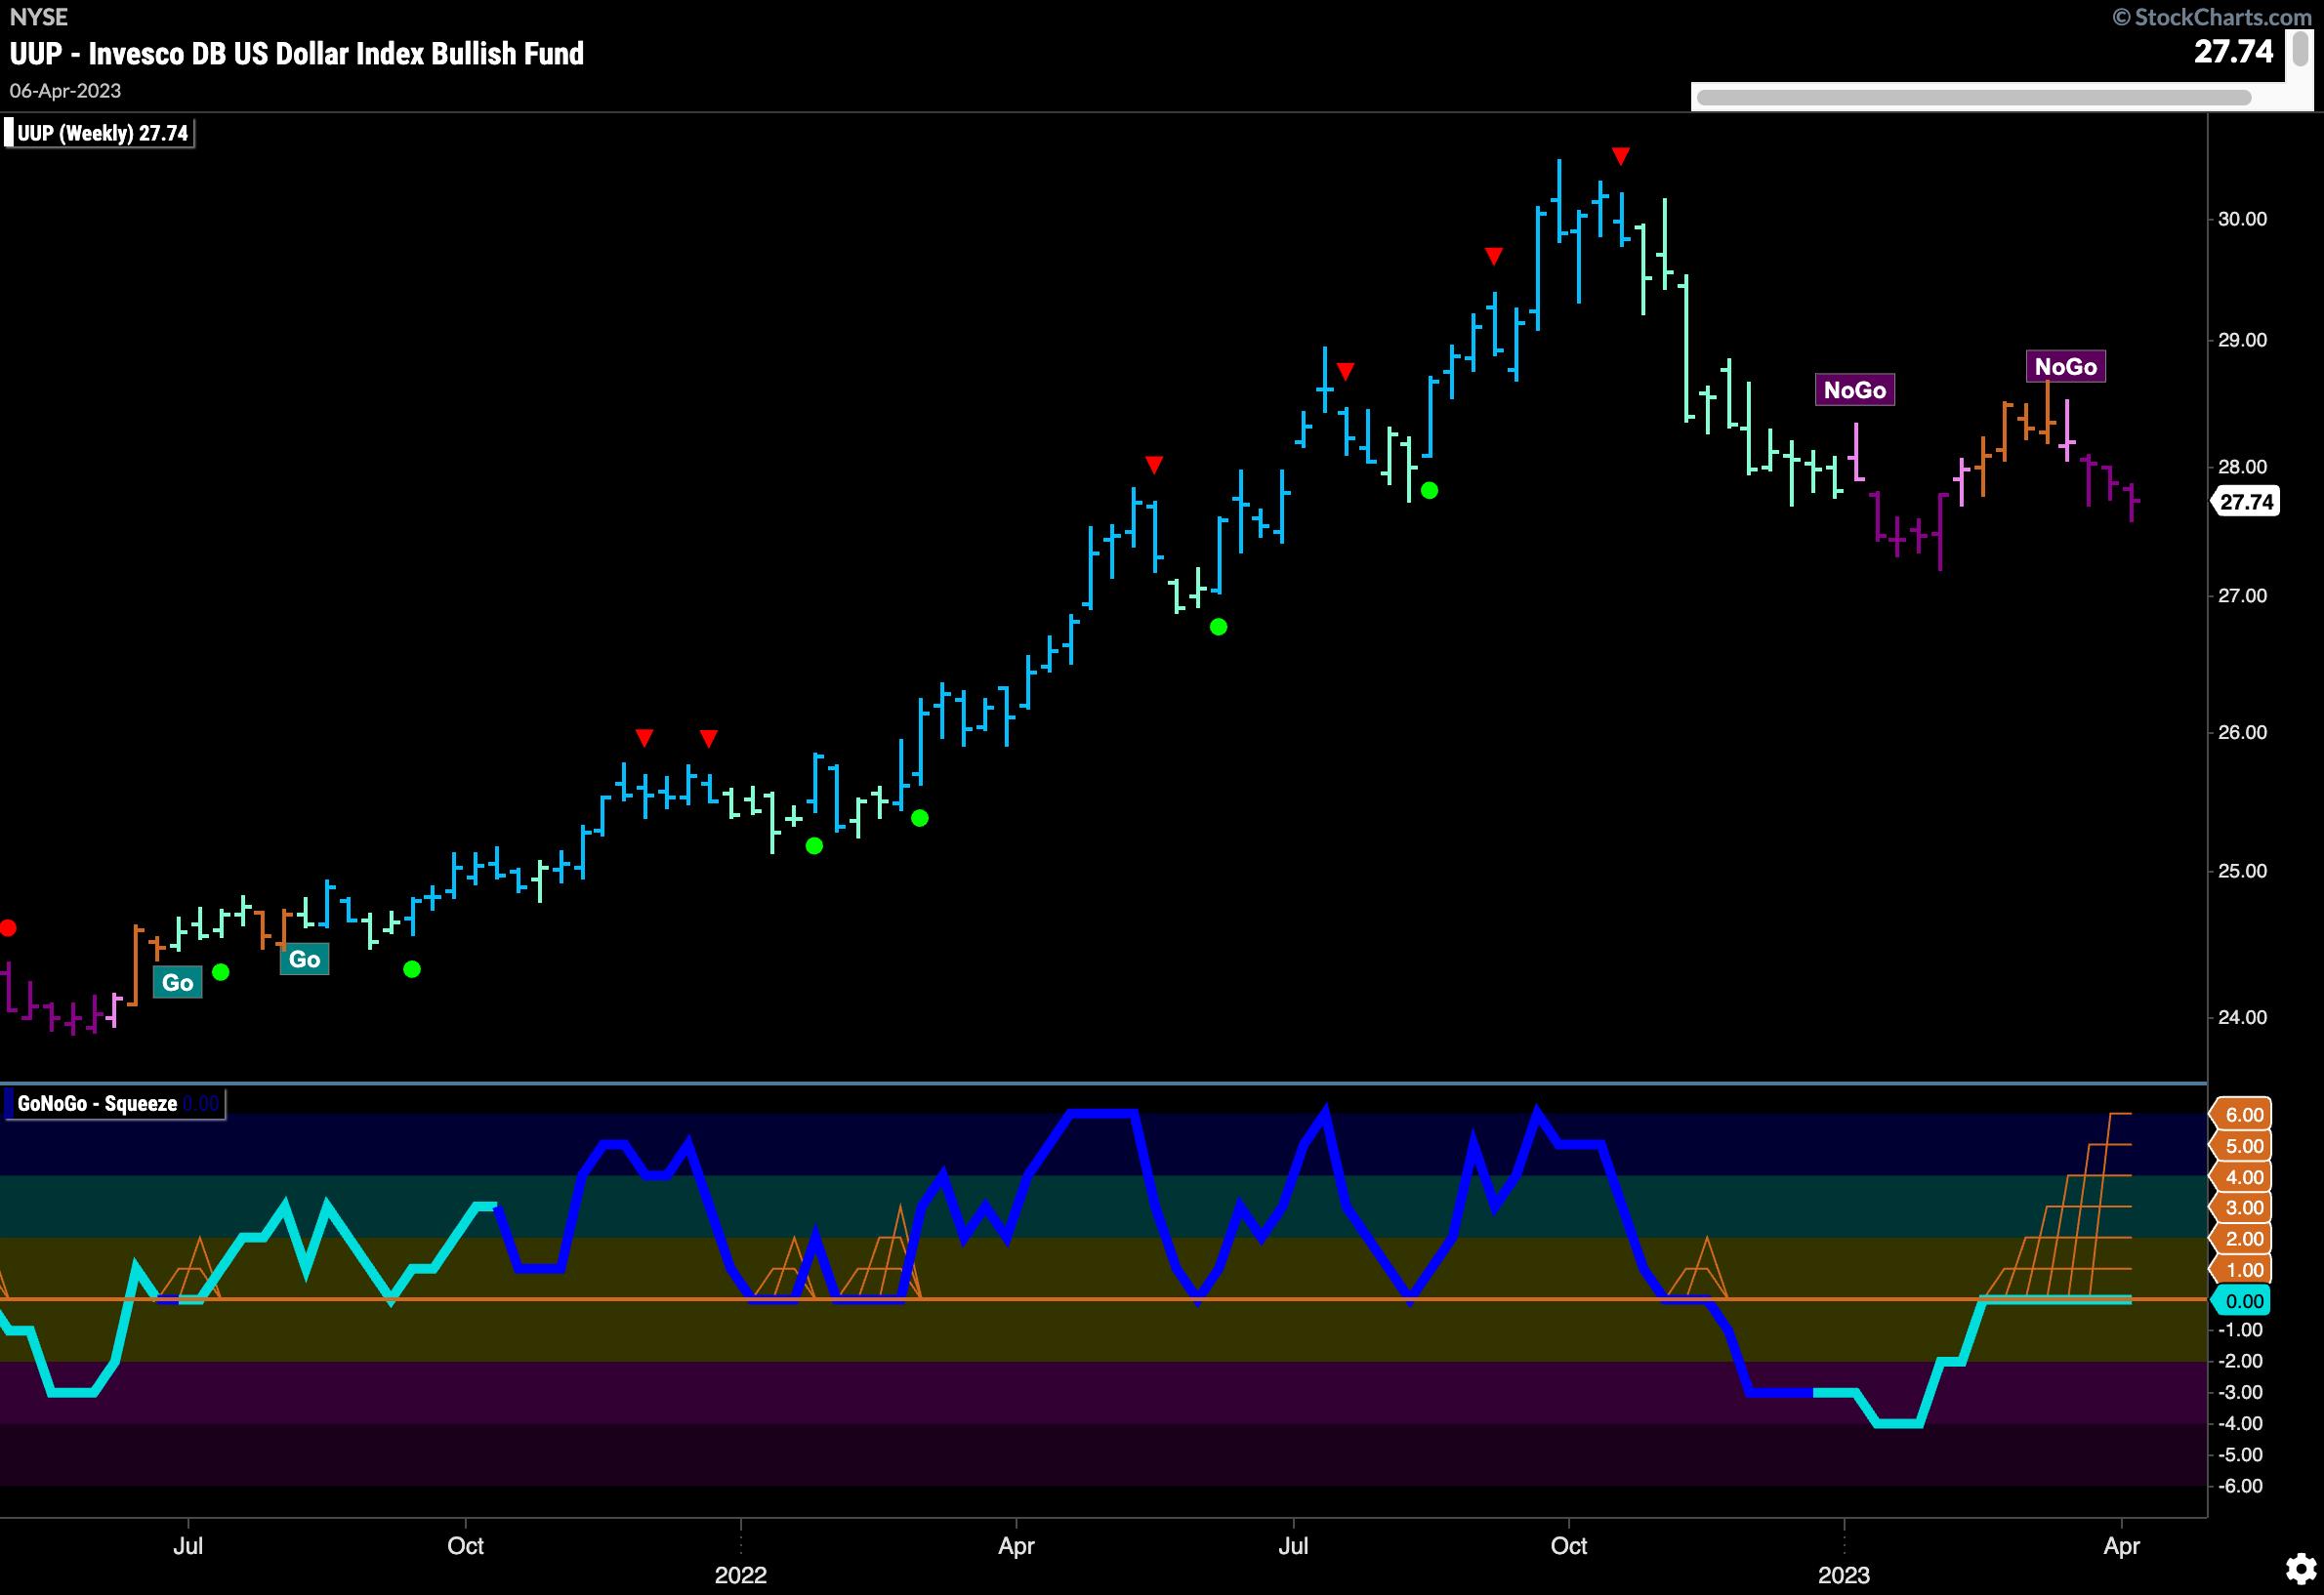
Task: Click the vertical scrollbar thumb at top right
Action: click(x=2301, y=50)
